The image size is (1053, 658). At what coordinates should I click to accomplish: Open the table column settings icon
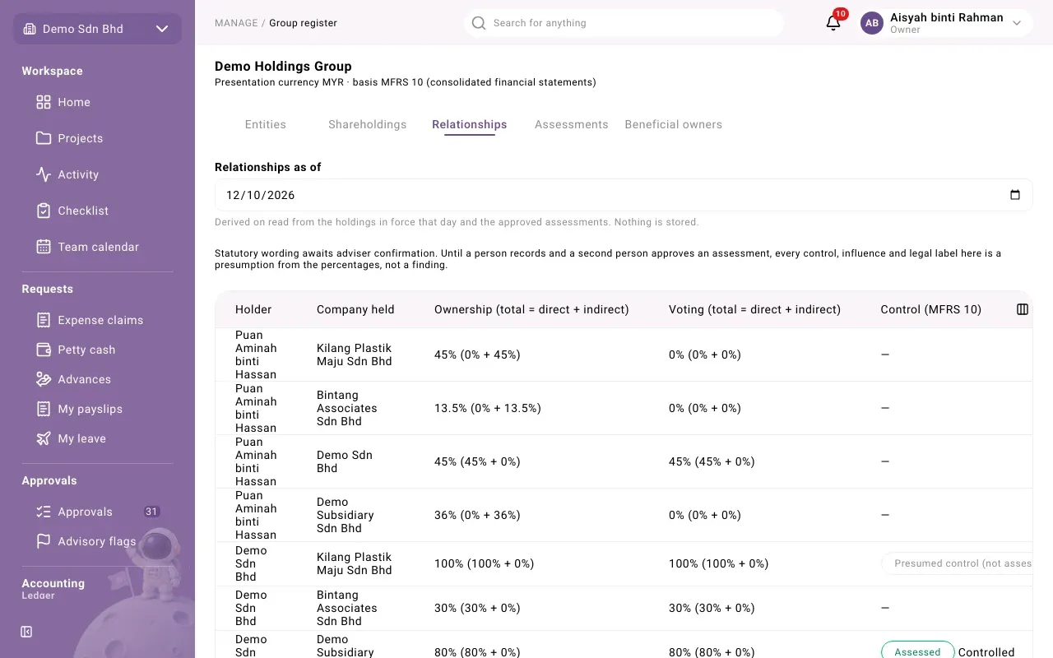point(1023,309)
